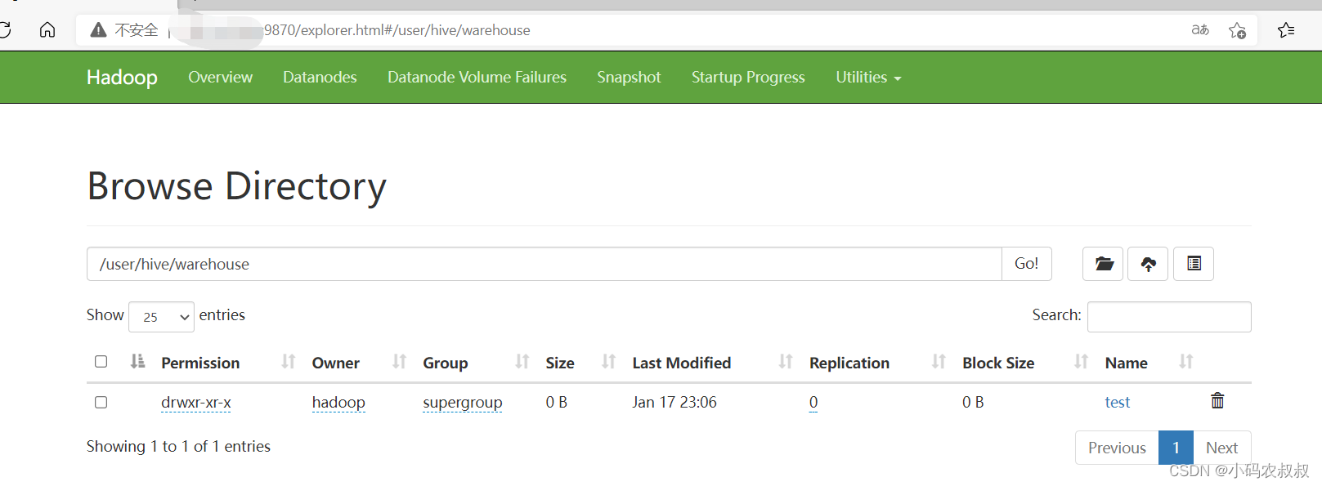
Task: Open the Snapshot page
Action: click(x=629, y=77)
